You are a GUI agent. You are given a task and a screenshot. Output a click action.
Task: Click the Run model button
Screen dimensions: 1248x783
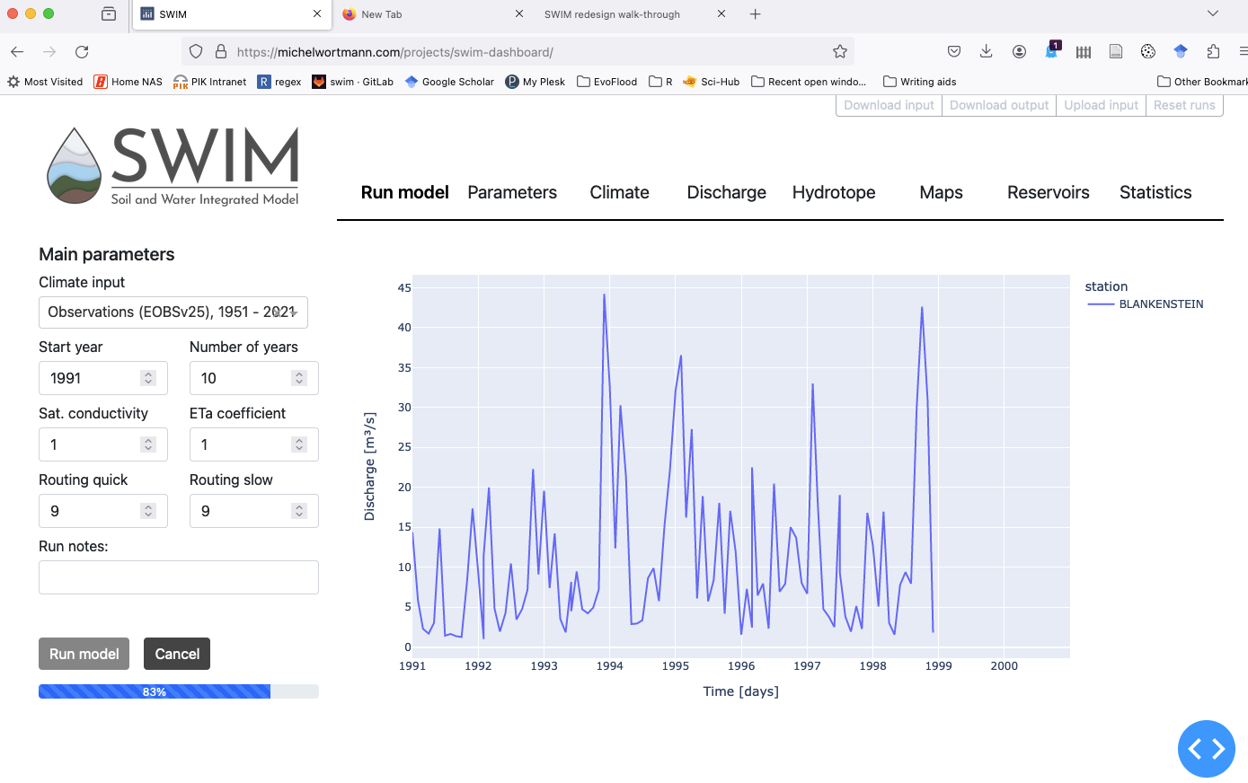coord(84,654)
